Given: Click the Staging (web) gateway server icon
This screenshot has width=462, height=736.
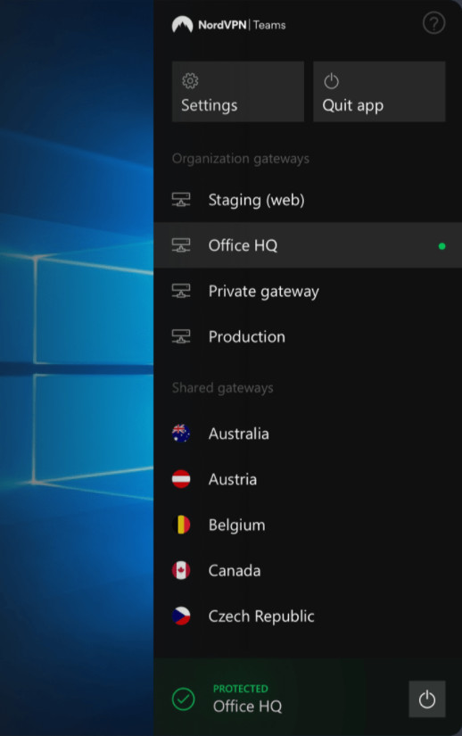Looking at the screenshot, I should 181,200.
